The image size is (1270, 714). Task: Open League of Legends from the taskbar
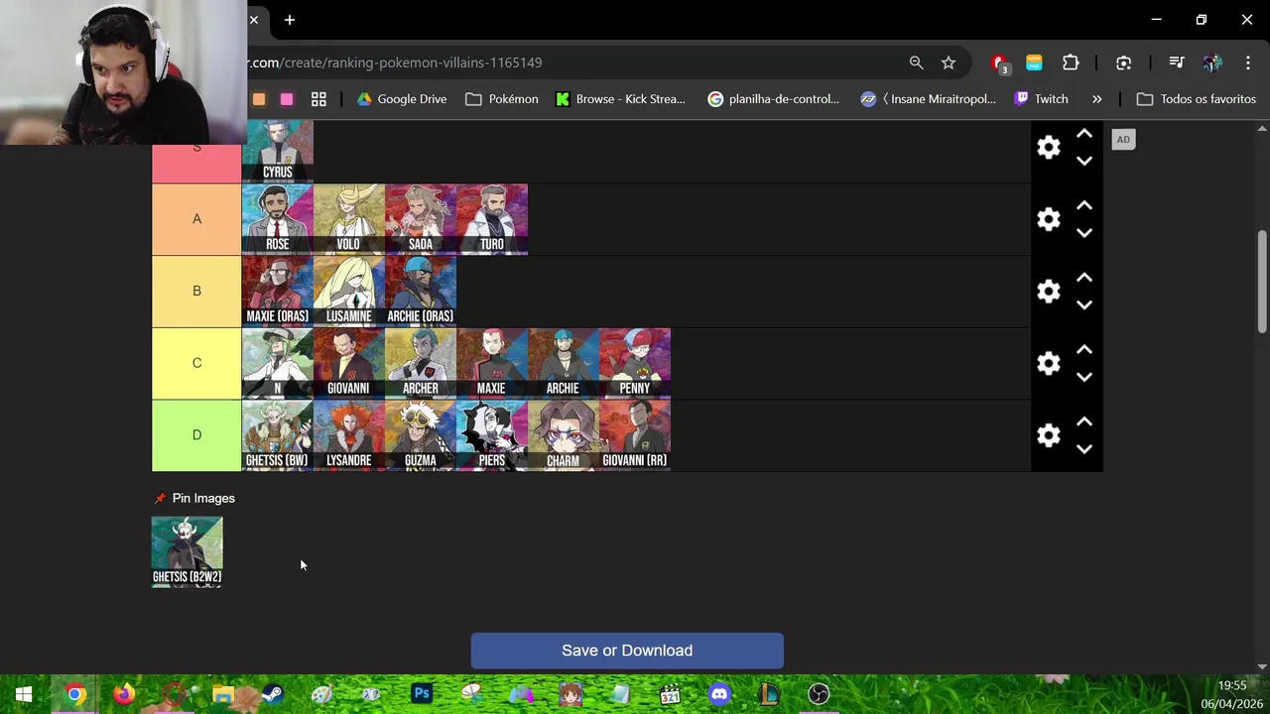(769, 694)
